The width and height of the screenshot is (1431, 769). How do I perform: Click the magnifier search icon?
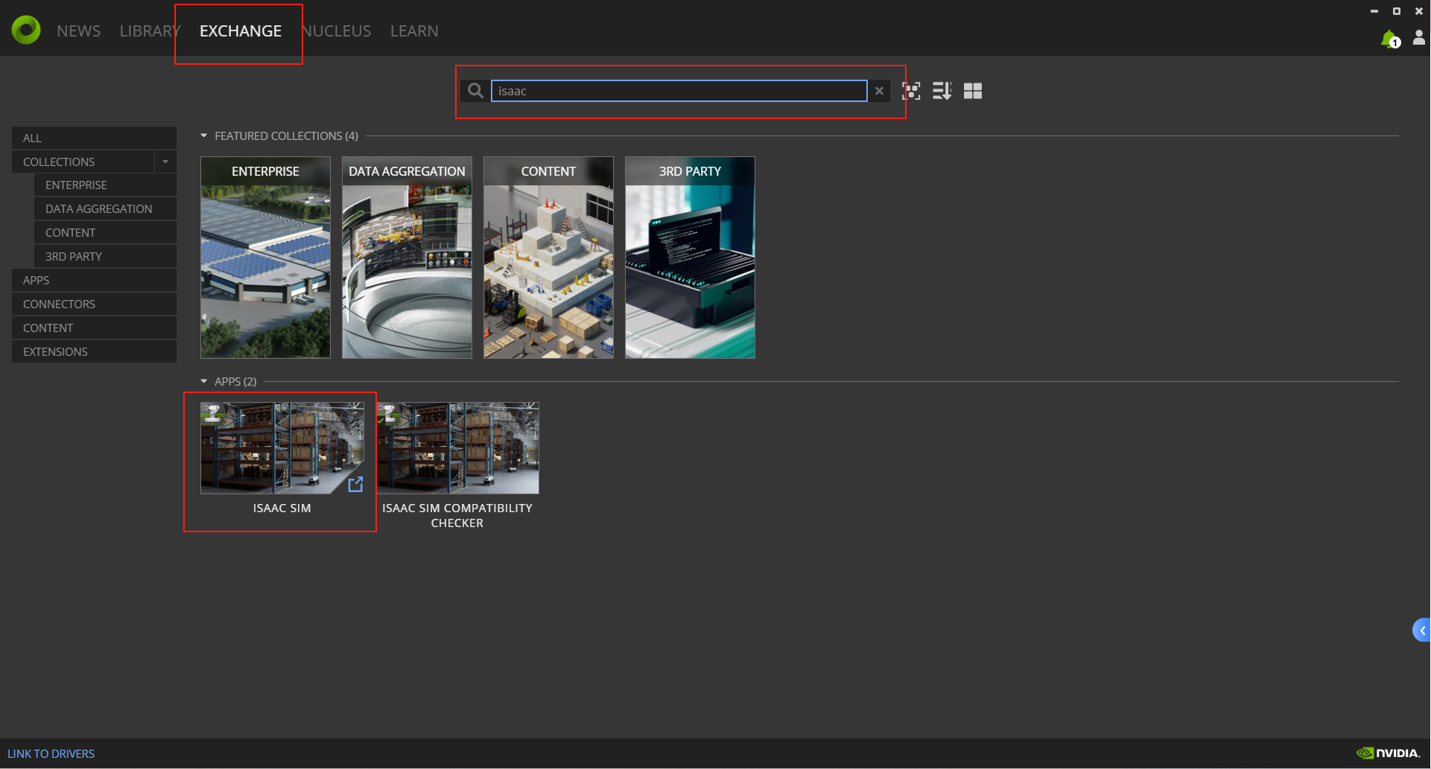click(475, 90)
